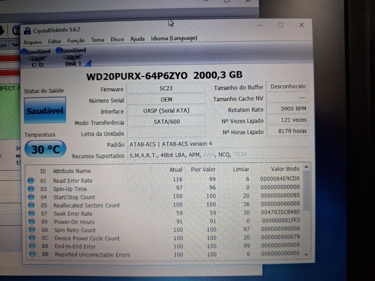Select the Spin-Up Time attribute name
Screen dimensions: 375x281
click(70, 189)
